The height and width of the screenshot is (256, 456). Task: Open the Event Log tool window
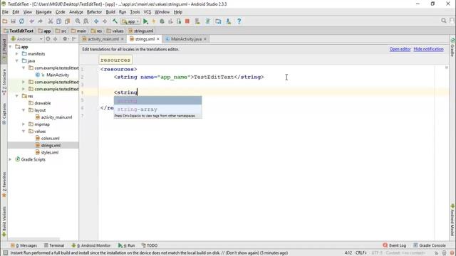[x=394, y=245]
